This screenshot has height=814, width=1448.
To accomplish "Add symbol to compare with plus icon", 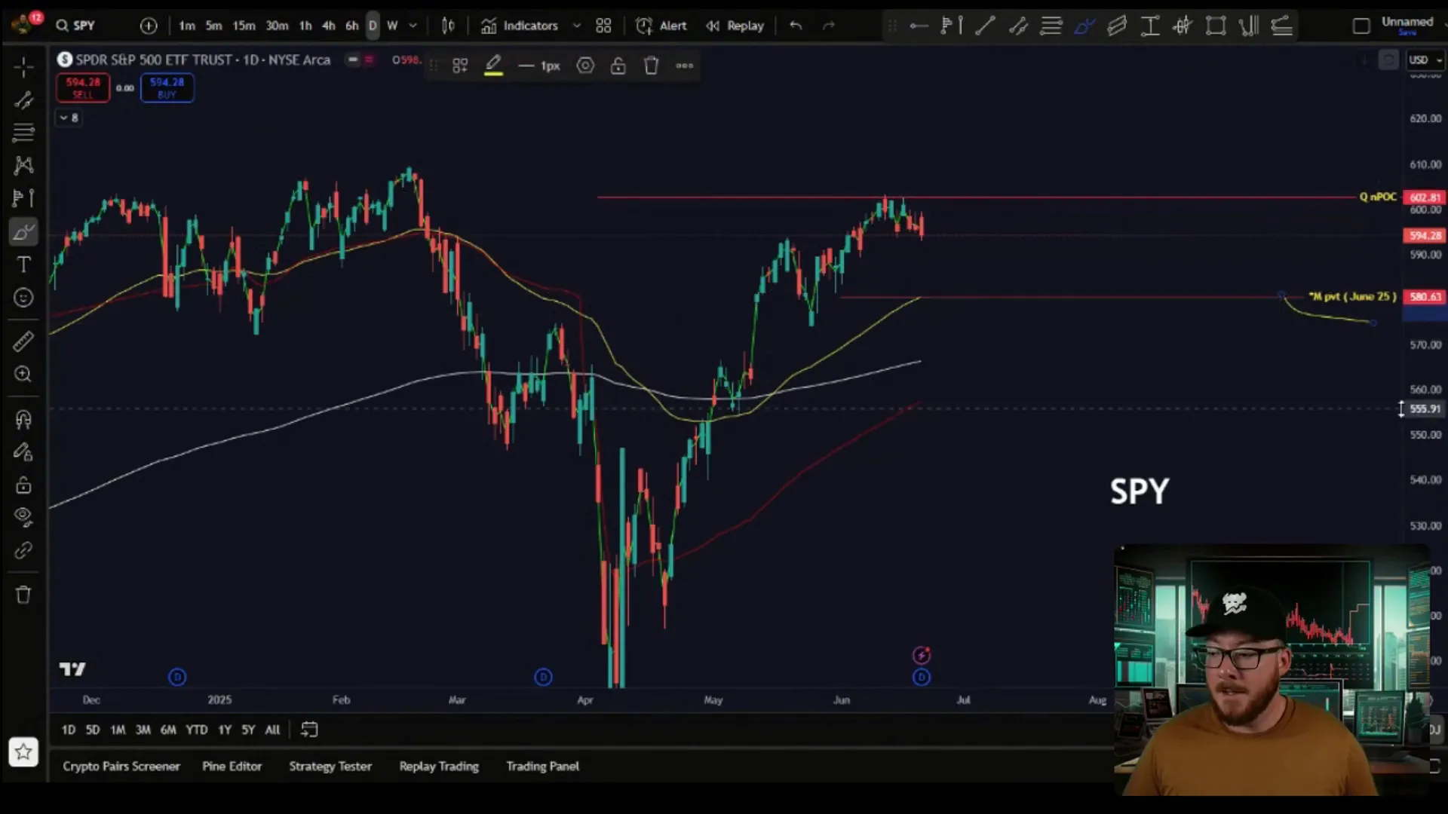I will 149,26.
